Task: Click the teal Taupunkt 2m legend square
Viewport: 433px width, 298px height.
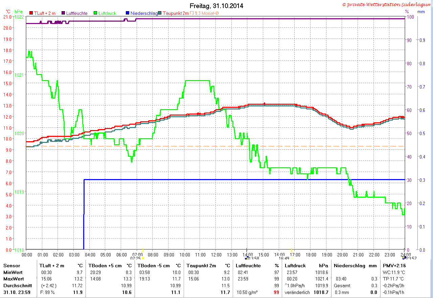Action: [x=160, y=13]
